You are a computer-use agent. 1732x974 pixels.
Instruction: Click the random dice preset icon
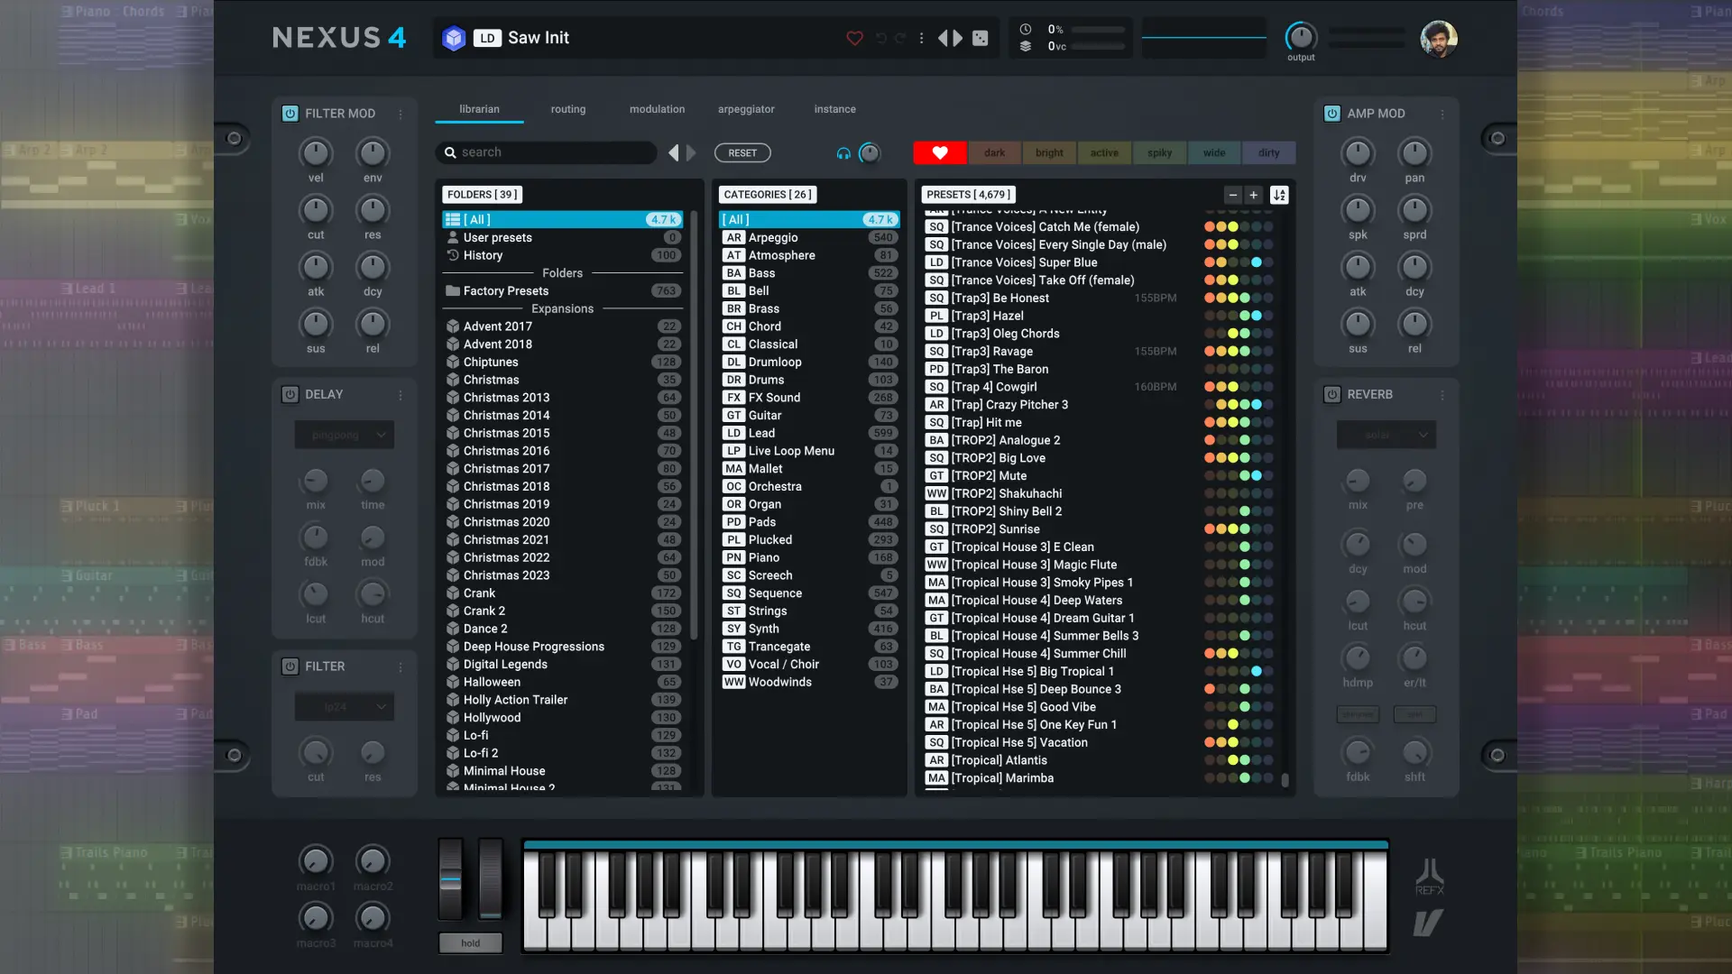[x=981, y=38]
